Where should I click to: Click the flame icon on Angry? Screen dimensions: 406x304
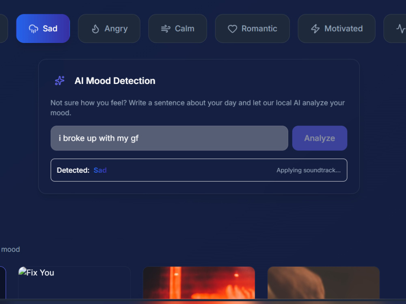(95, 29)
